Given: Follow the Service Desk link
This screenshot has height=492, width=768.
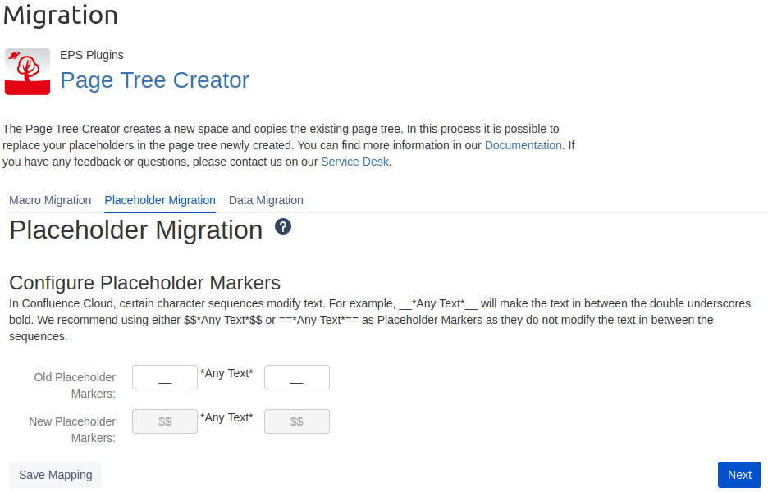Looking at the screenshot, I should 354,162.
